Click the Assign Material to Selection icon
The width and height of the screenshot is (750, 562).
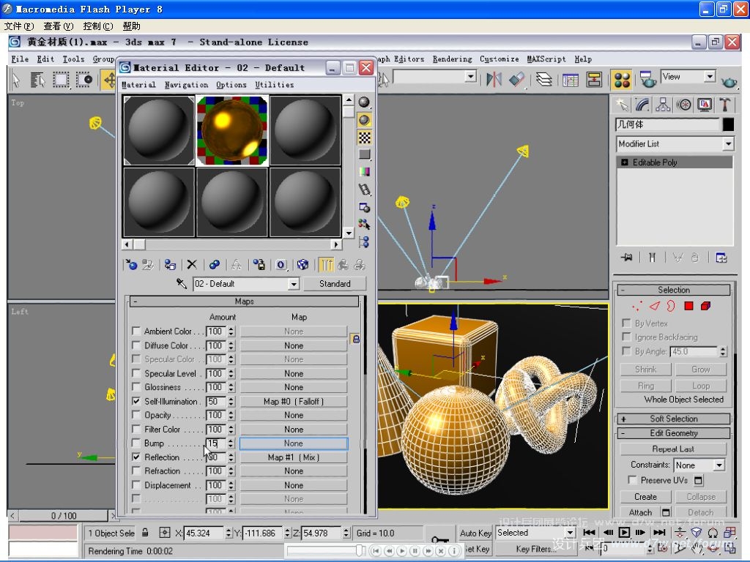(170, 265)
